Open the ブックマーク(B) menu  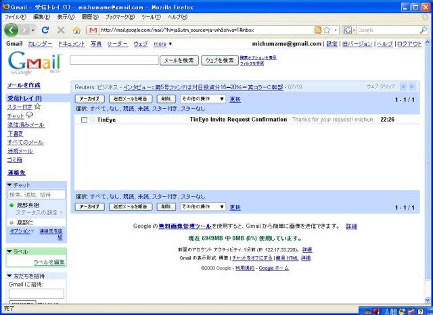pos(120,17)
